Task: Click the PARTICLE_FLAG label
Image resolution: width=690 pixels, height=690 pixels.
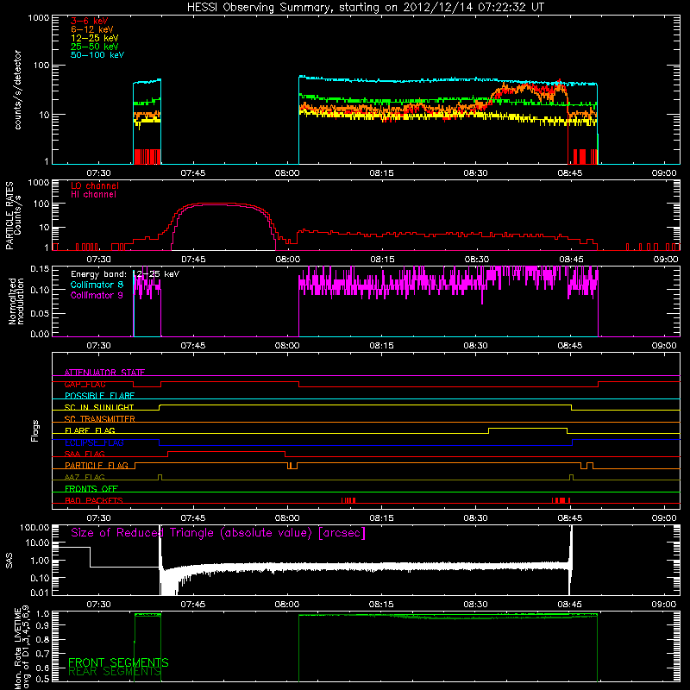Action: coord(97,466)
